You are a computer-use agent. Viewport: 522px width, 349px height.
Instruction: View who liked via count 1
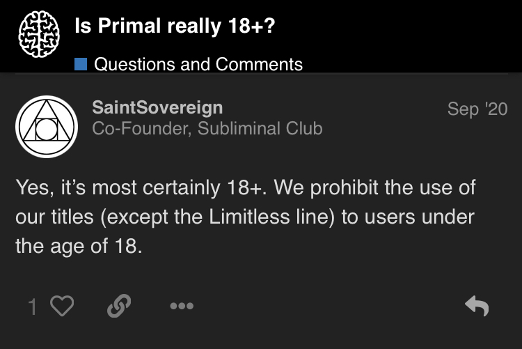[32, 307]
